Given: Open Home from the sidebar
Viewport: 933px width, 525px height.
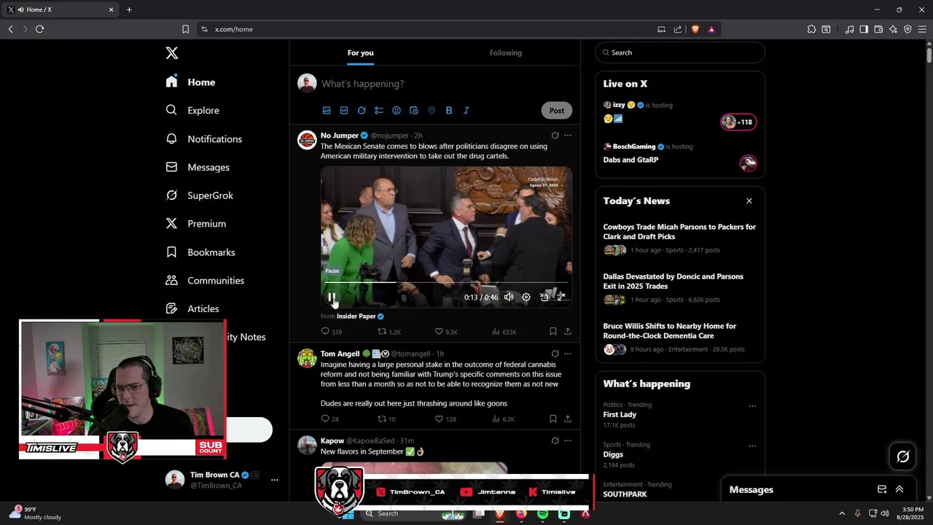Looking at the screenshot, I should pos(190,82).
